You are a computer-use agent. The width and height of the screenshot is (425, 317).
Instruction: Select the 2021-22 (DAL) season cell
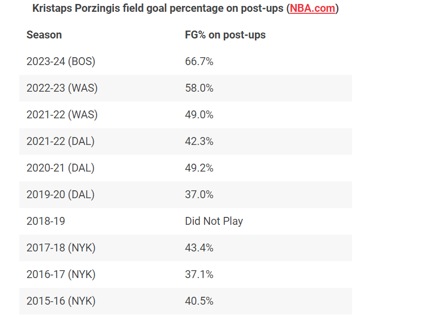61,141
